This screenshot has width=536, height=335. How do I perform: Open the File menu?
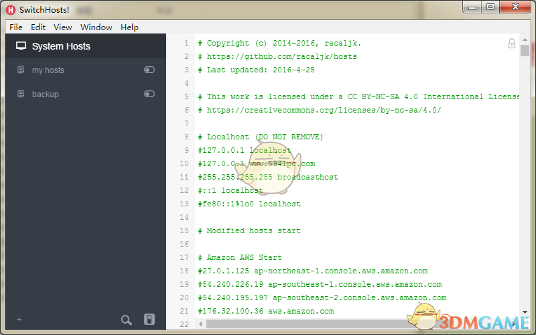click(x=15, y=27)
